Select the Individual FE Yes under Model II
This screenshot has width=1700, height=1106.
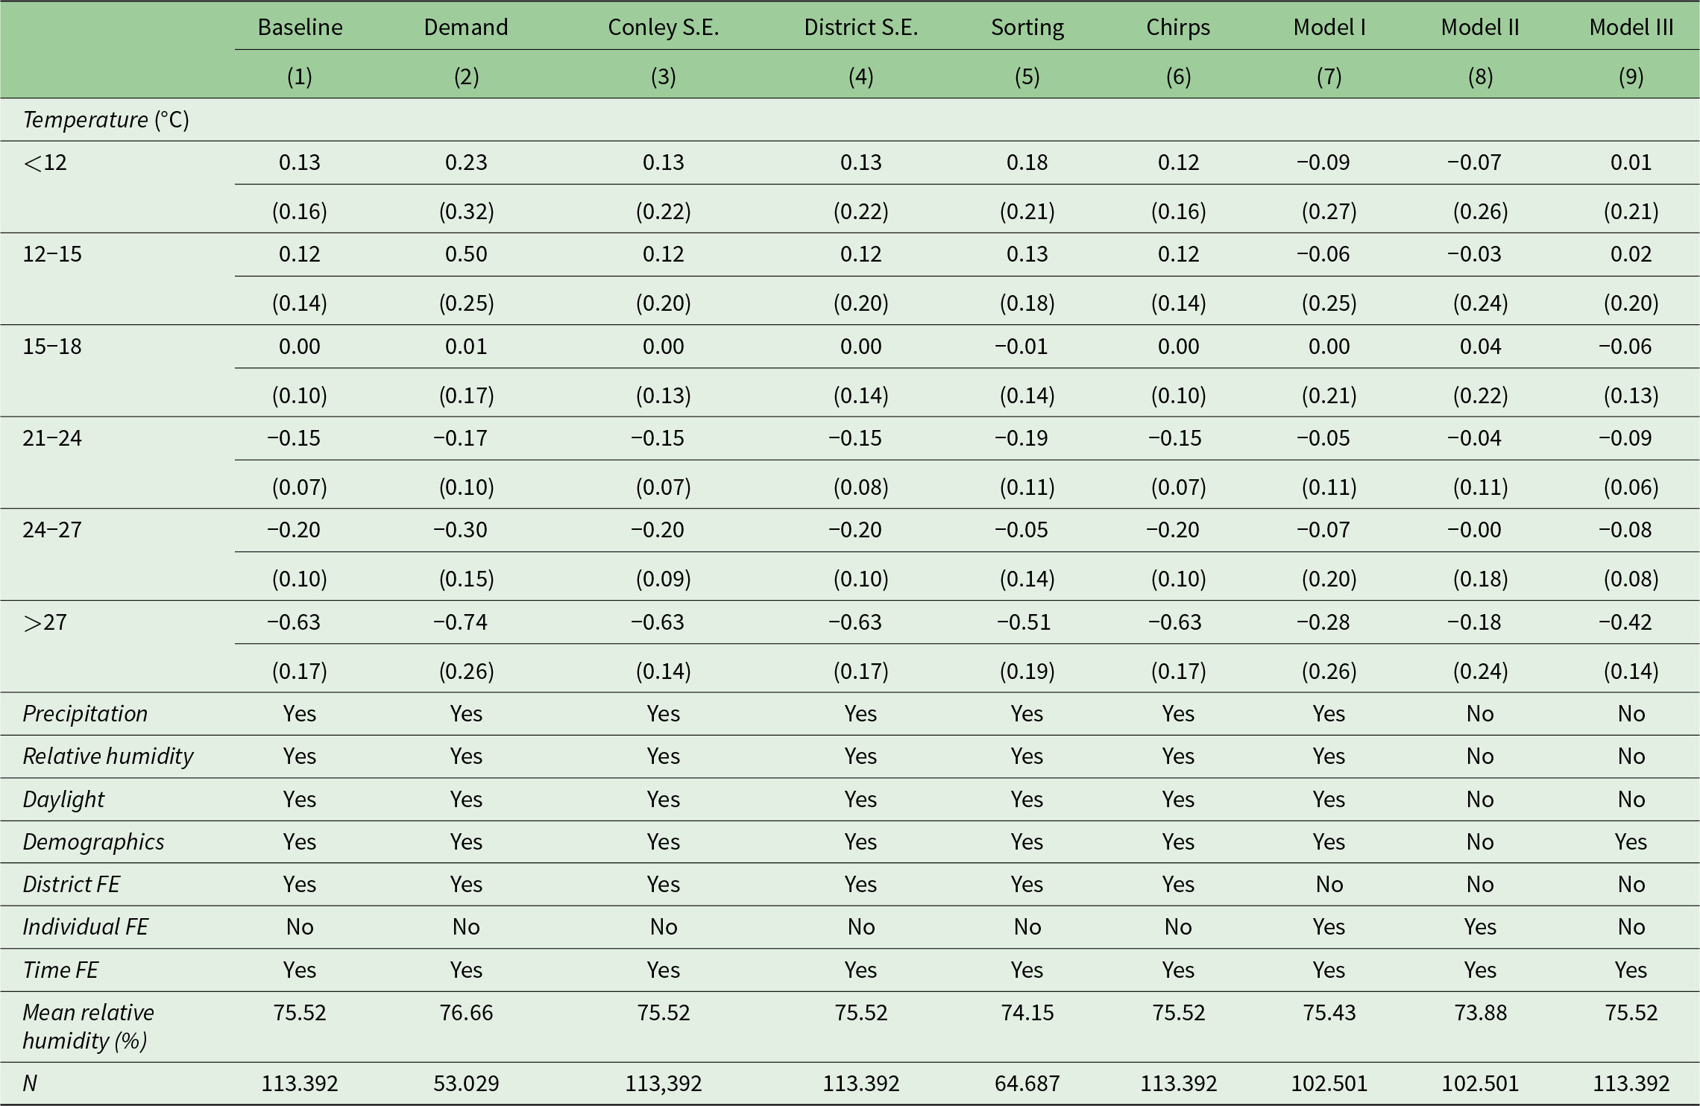pyautogui.click(x=1480, y=927)
